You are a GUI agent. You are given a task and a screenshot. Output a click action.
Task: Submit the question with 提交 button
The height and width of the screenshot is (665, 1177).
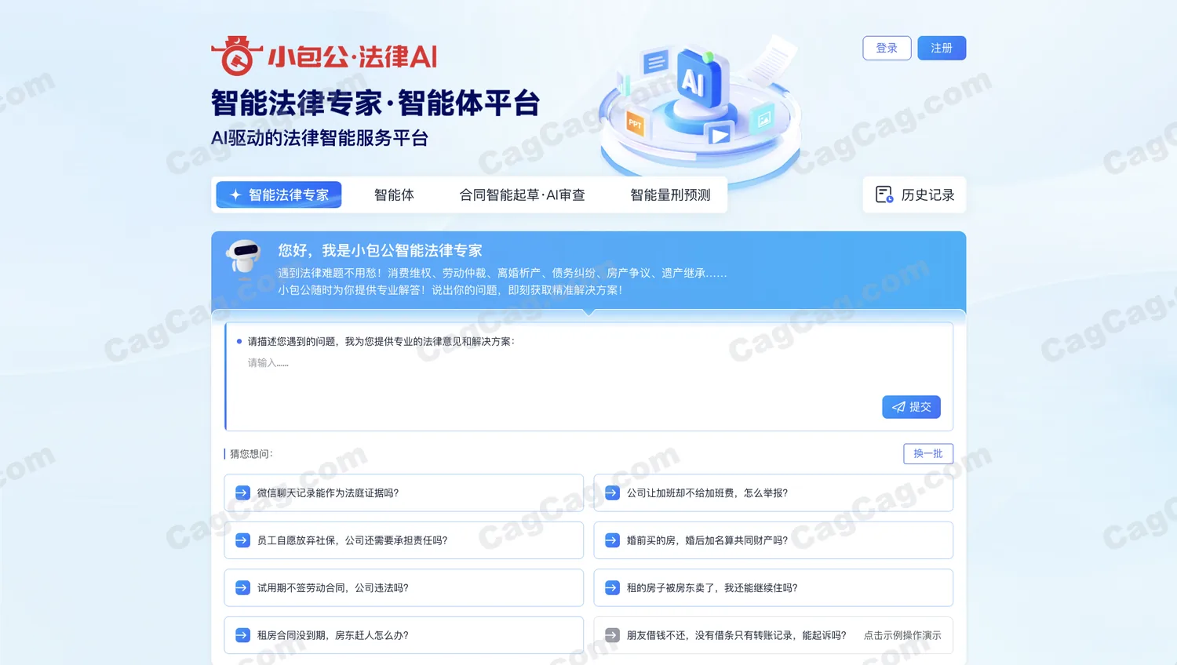[911, 407]
